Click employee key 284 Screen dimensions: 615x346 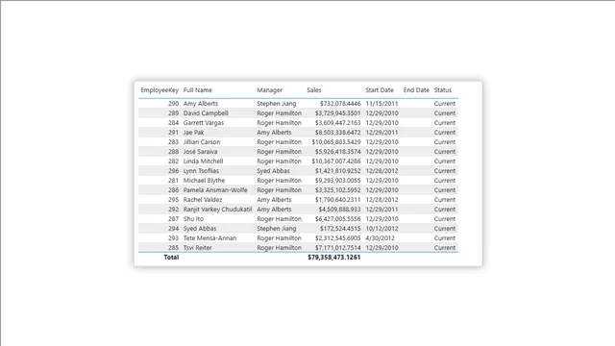coord(173,123)
